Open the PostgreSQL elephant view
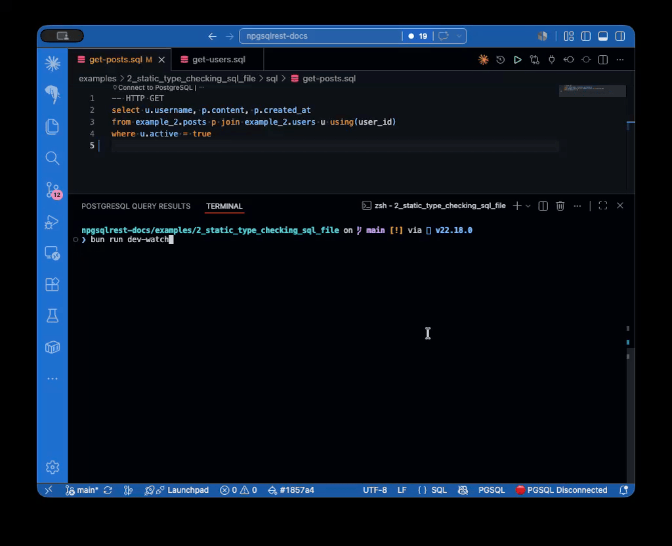 pos(52,94)
